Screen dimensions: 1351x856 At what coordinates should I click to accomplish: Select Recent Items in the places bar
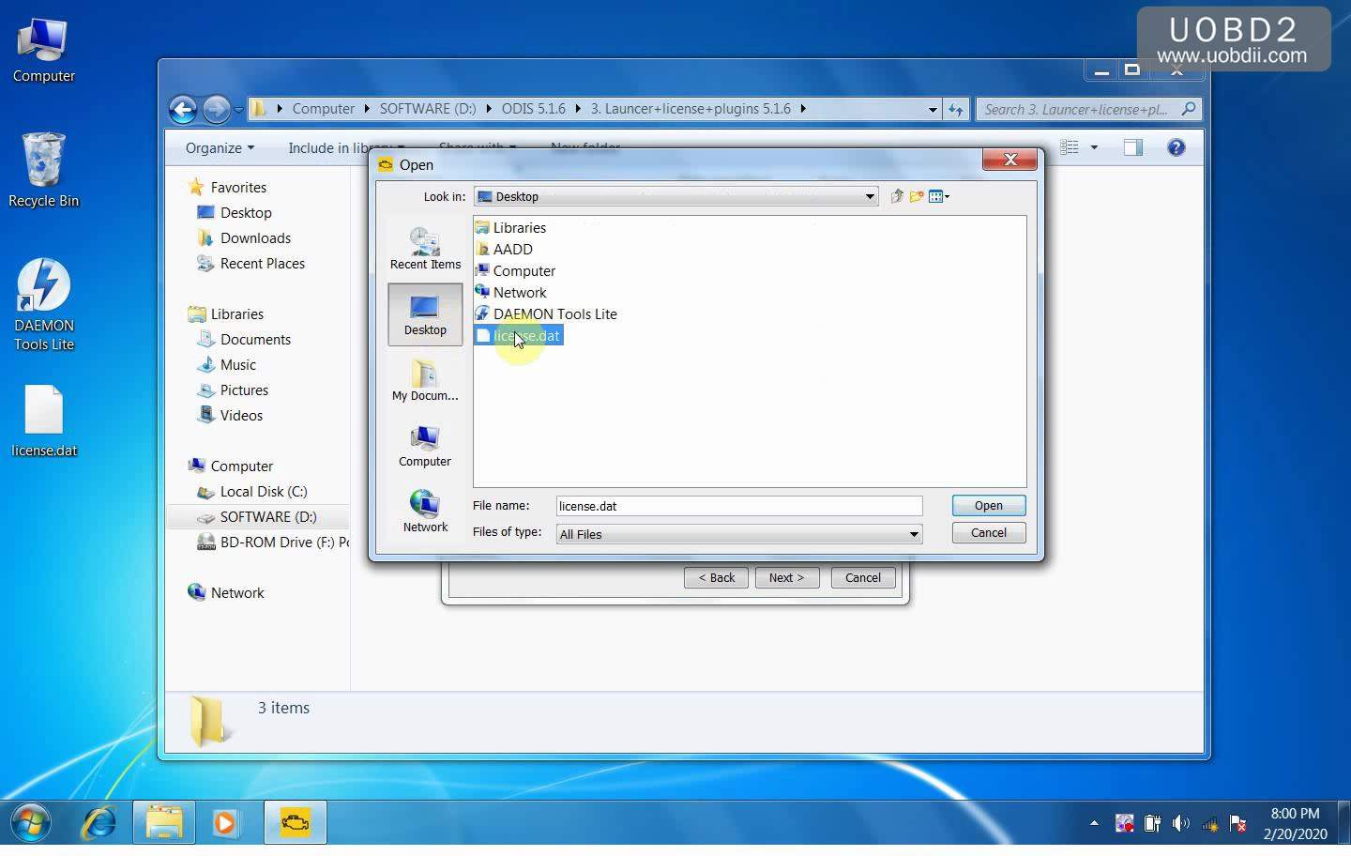pyautogui.click(x=425, y=249)
